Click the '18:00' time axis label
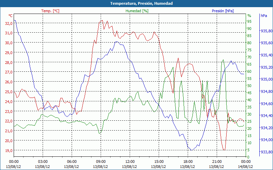This screenshot has width=273, height=170. point(188,162)
